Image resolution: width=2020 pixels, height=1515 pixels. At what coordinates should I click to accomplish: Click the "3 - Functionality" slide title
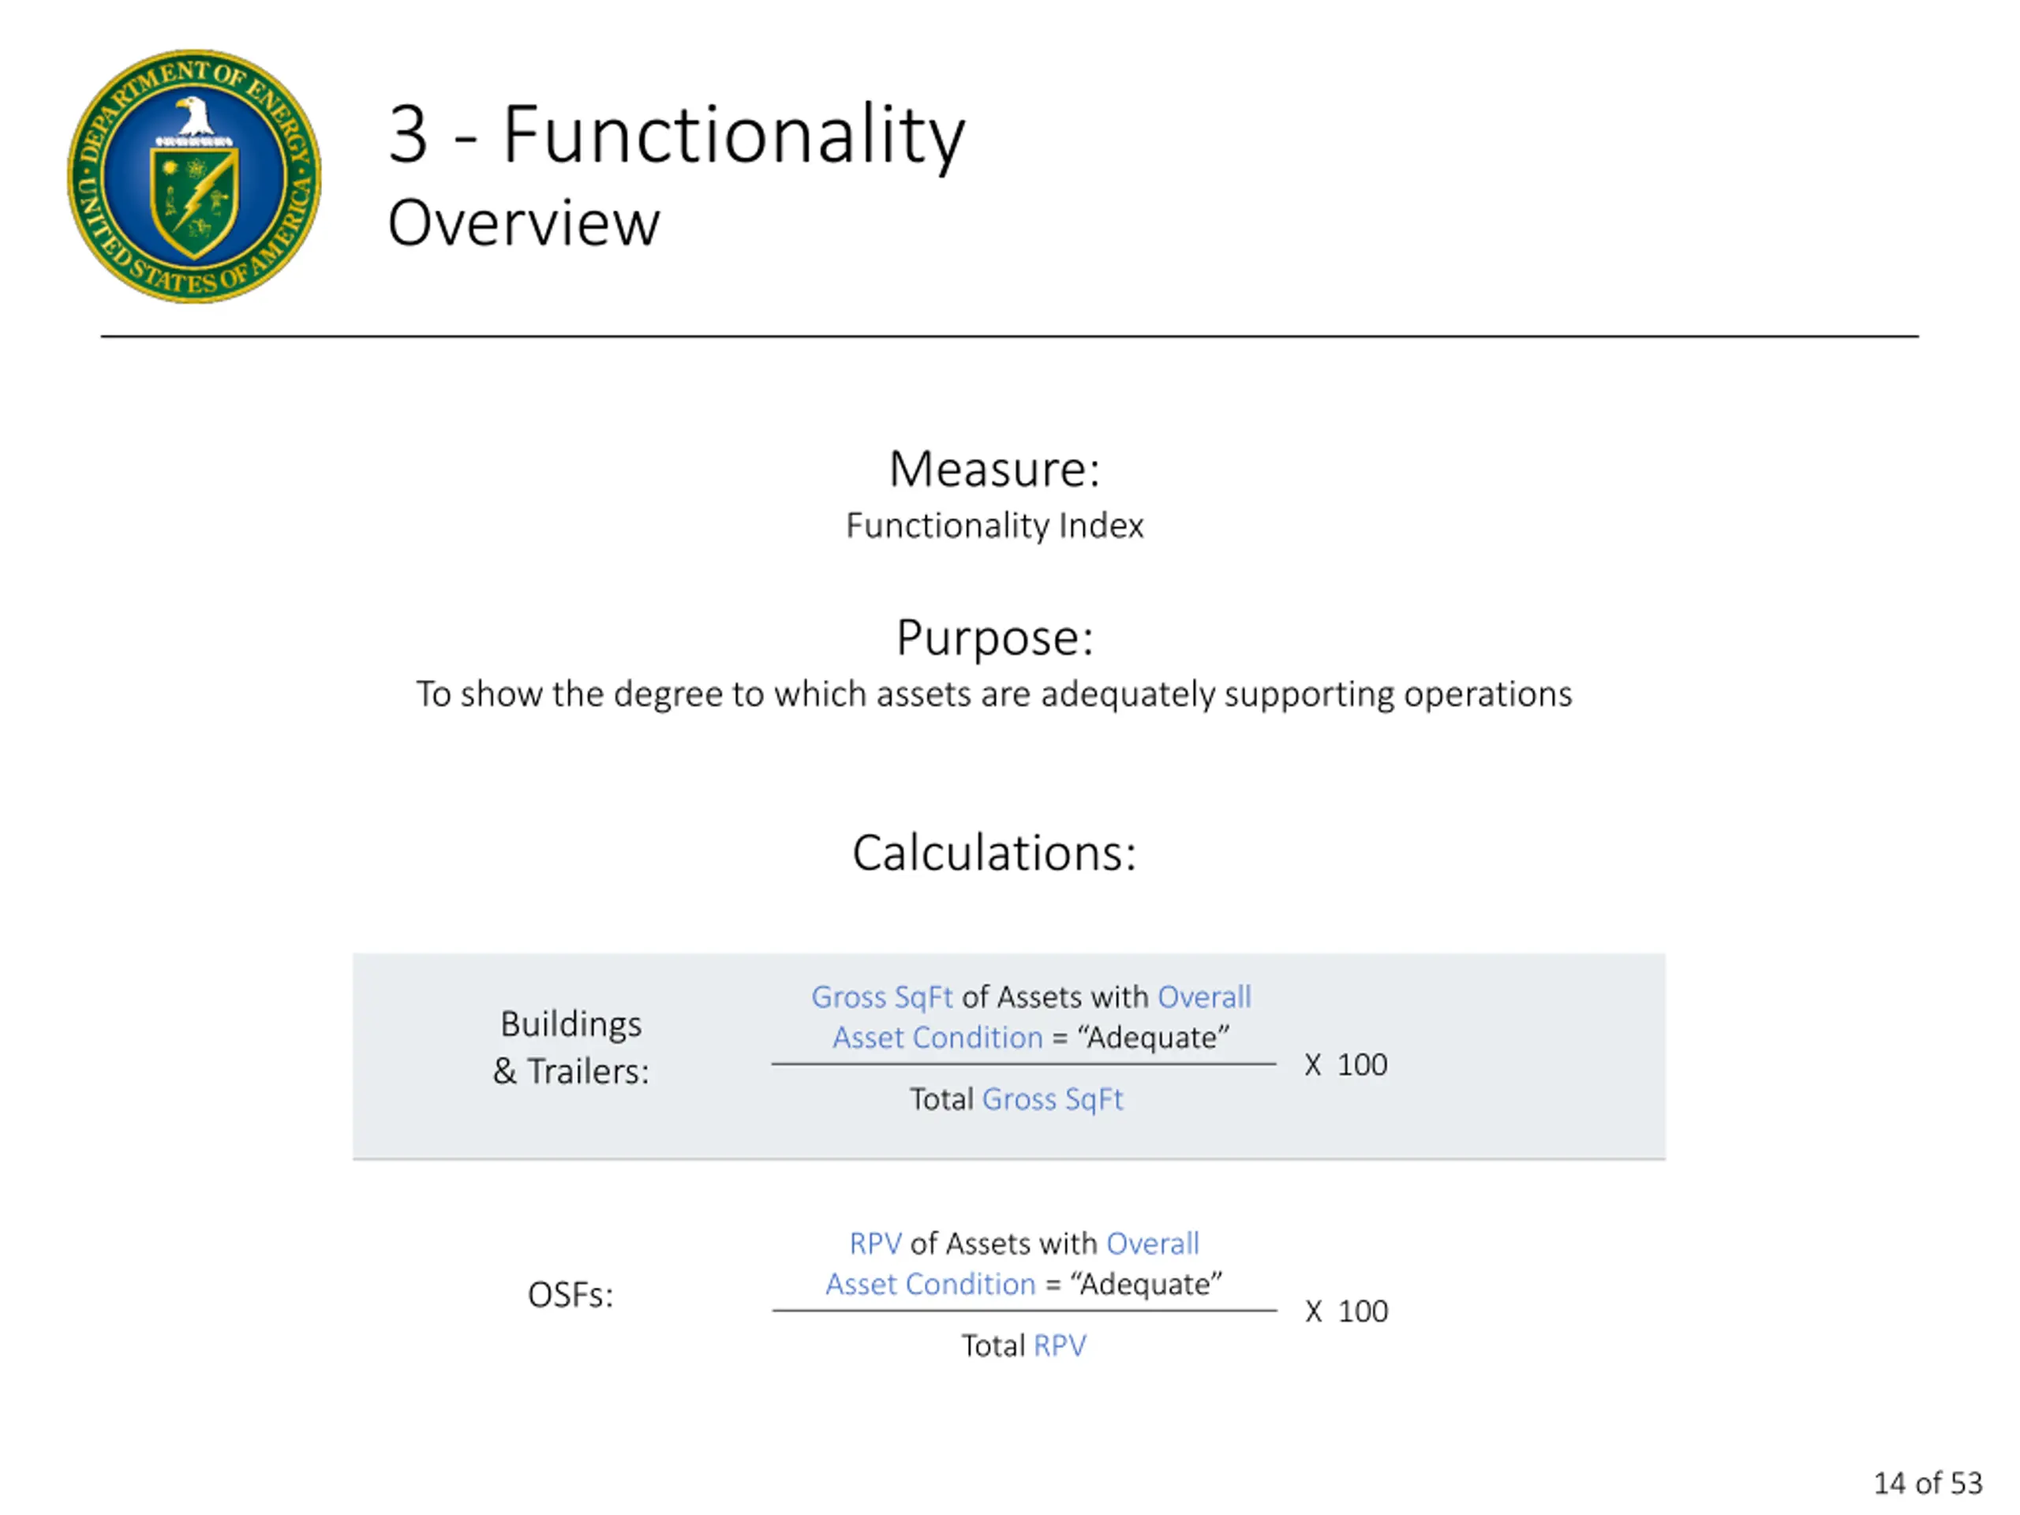675,135
